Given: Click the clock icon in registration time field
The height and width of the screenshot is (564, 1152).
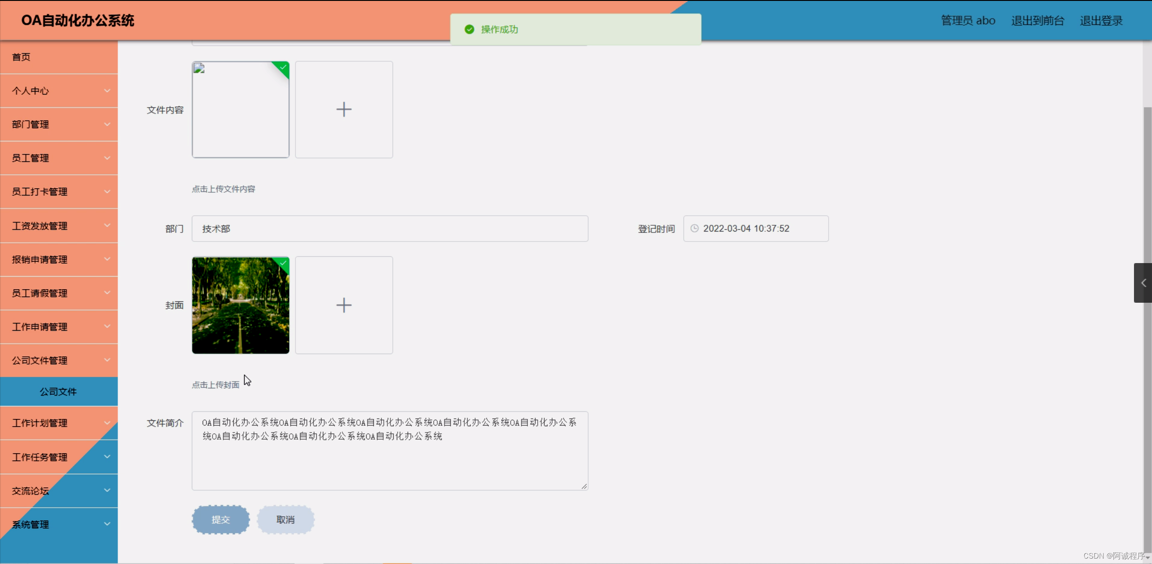Looking at the screenshot, I should [x=694, y=228].
